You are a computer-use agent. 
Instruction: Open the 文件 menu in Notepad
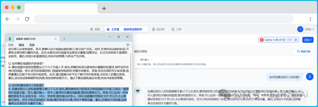(11, 45)
